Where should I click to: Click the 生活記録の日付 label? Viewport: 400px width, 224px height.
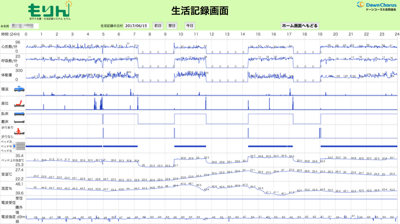(x=111, y=26)
